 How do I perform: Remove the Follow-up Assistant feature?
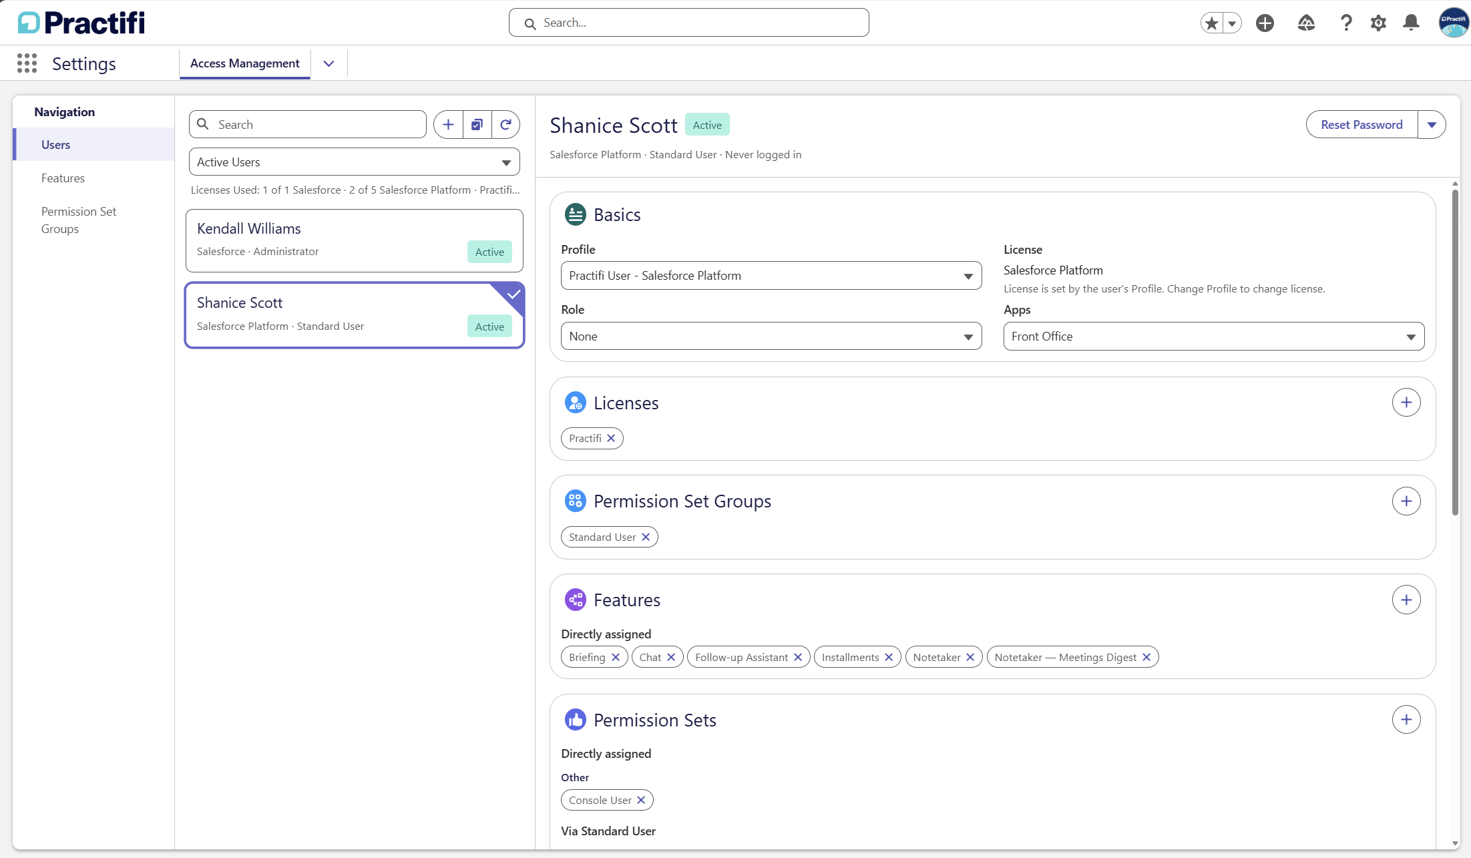(x=798, y=658)
